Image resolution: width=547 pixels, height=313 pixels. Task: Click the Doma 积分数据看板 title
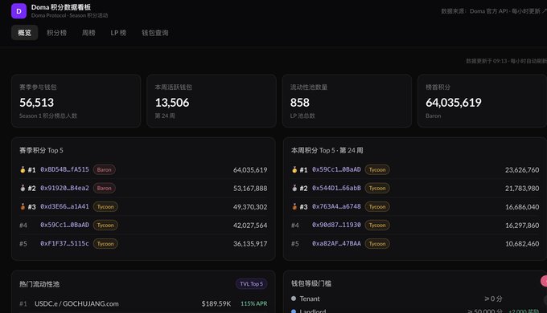coord(61,7)
